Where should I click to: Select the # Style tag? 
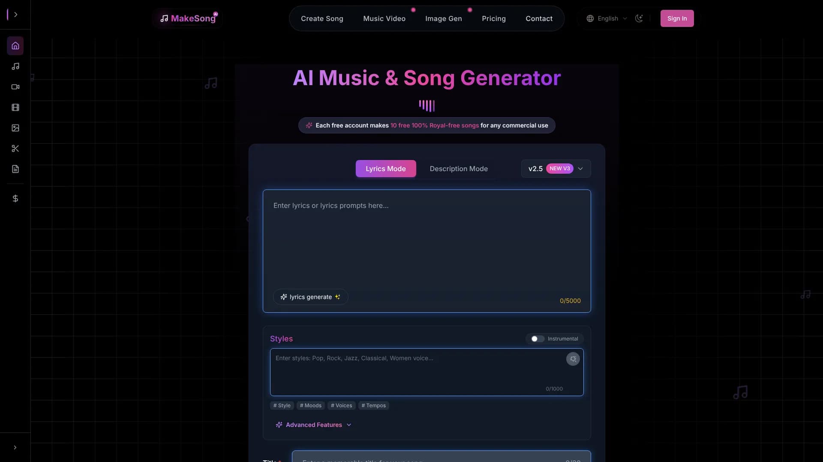(x=282, y=406)
